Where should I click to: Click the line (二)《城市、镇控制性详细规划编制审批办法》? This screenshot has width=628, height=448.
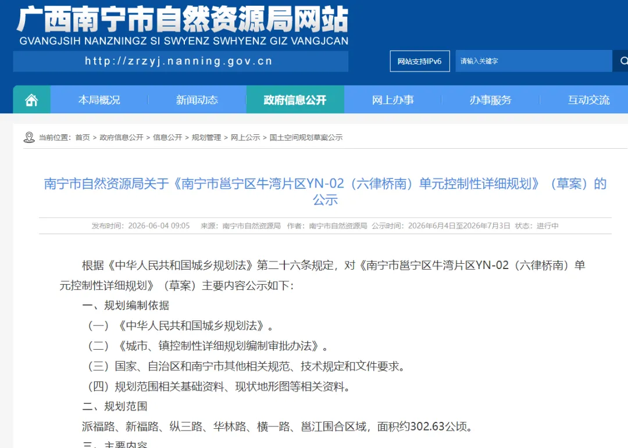point(208,346)
